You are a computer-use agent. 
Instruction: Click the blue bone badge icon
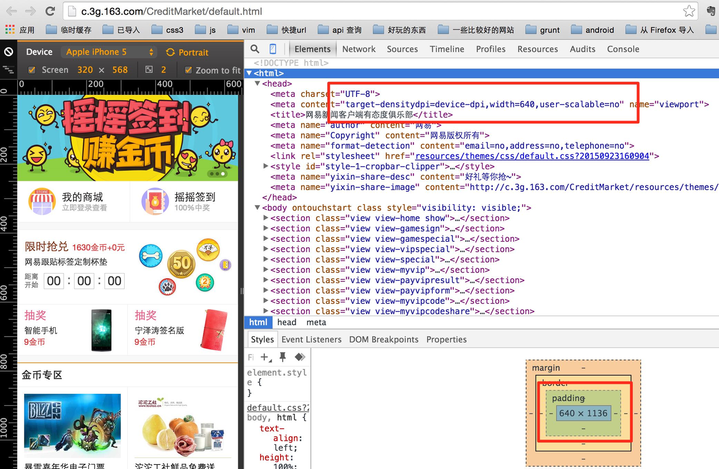151,256
